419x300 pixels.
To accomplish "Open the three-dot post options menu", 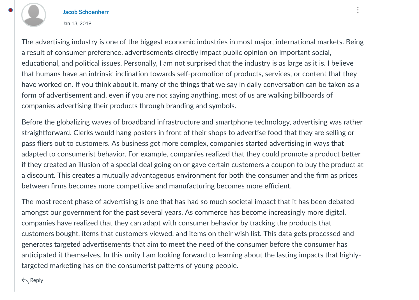I will pos(358,10).
